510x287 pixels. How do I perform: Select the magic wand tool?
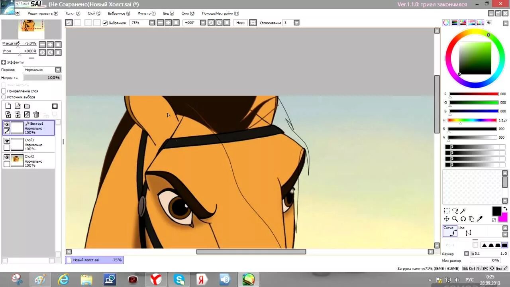(x=463, y=211)
